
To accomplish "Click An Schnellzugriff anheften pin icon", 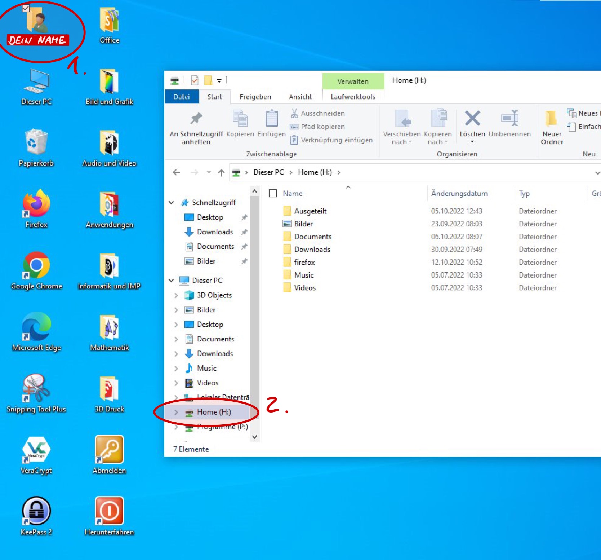I will [196, 119].
